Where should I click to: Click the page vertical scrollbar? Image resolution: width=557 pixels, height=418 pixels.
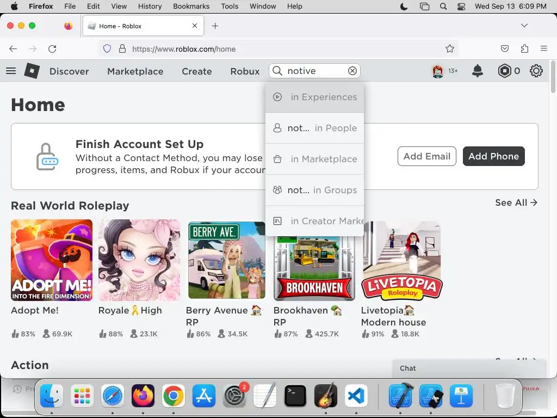point(553,76)
